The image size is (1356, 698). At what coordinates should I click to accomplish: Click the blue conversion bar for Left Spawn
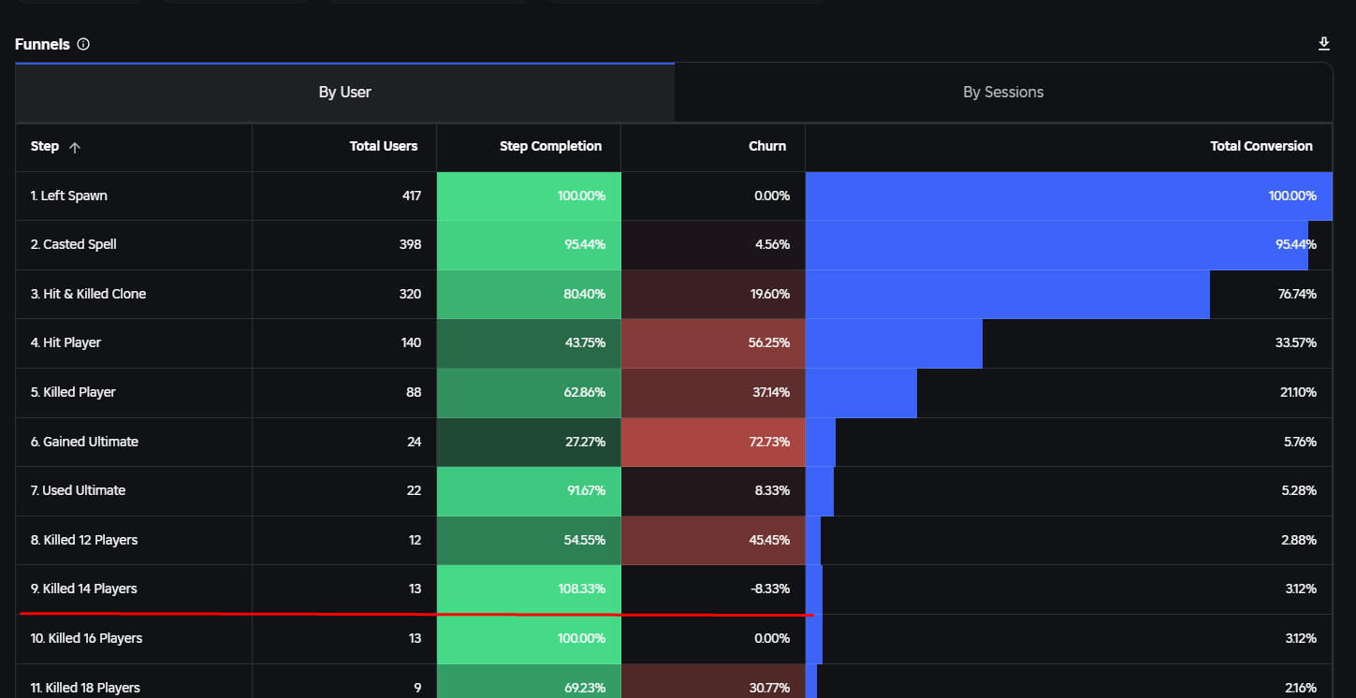(1067, 196)
